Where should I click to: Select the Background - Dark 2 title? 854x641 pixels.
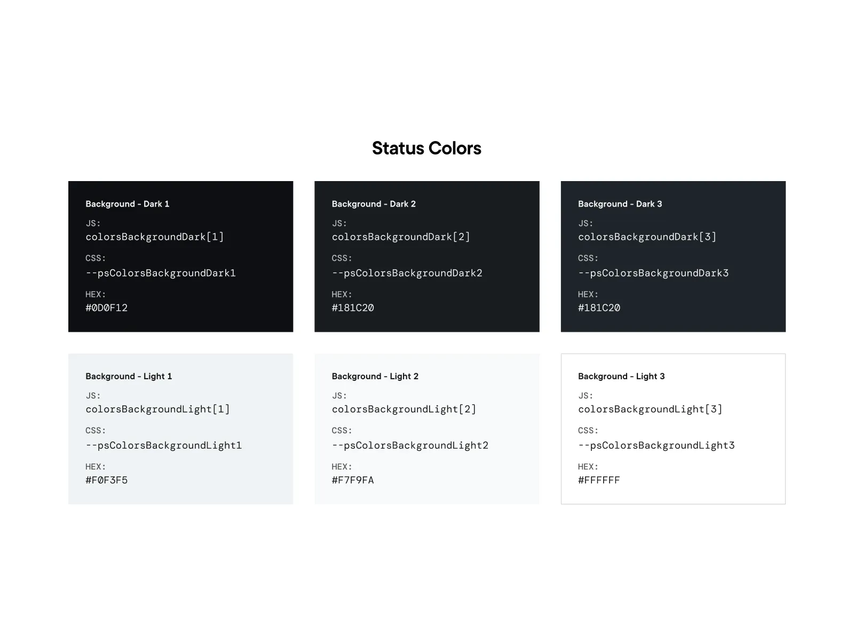pos(374,204)
